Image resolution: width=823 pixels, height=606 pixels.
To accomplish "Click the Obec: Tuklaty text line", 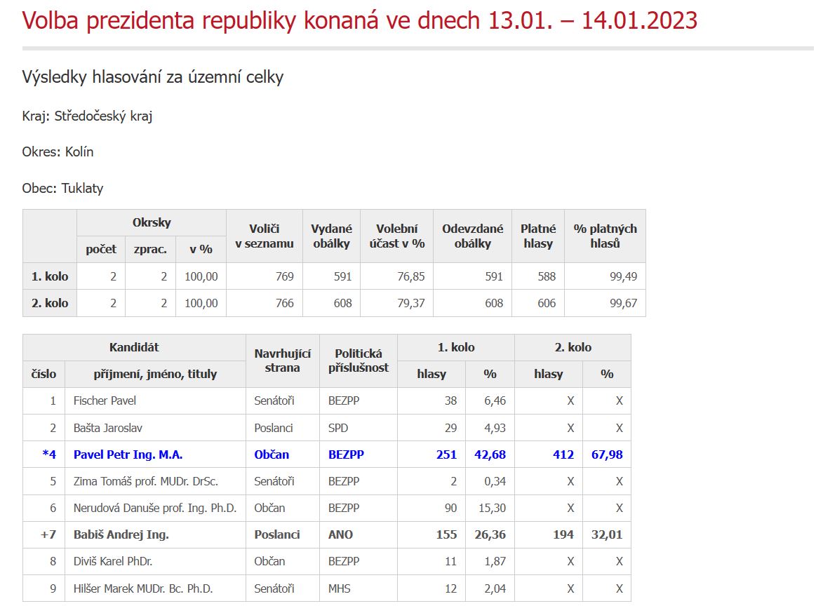I will click(62, 189).
